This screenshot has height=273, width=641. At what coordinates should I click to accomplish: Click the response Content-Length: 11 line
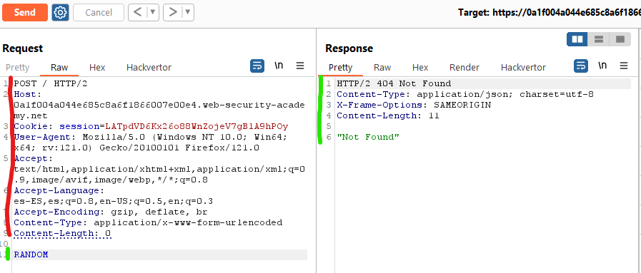[388, 115]
